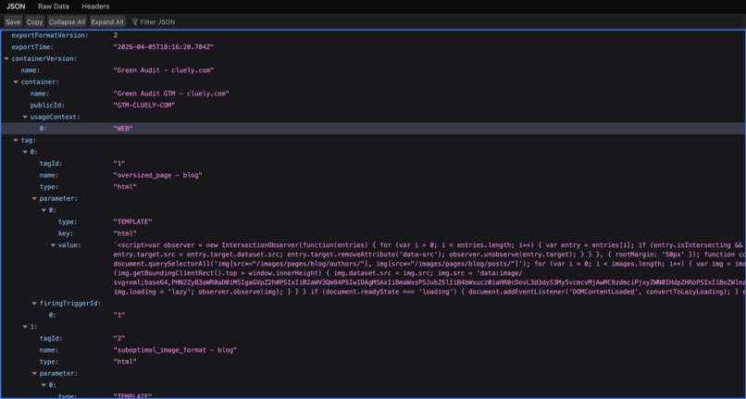Viewport: 746px width, 399px height.
Task: Collapse tag item 1 above tagId "2"
Action: [x=25, y=327]
